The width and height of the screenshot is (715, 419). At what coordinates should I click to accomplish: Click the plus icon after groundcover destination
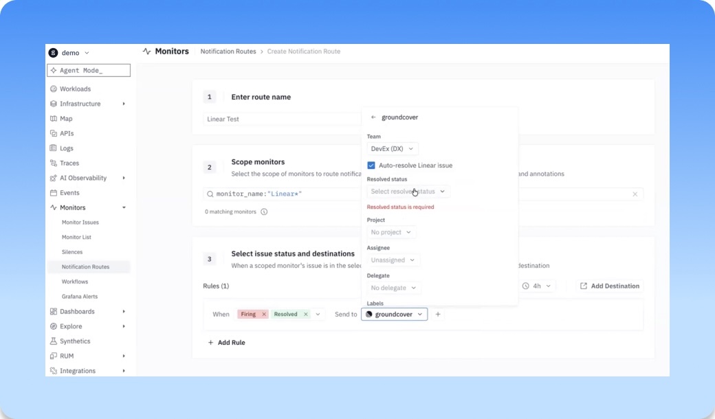click(438, 315)
